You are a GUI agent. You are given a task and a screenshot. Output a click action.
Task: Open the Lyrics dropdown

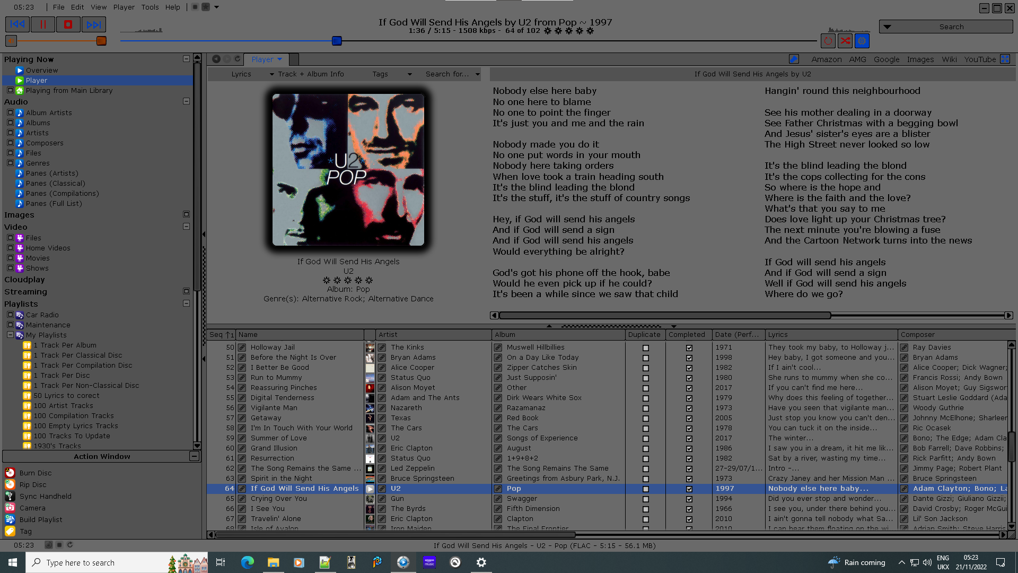[252, 74]
